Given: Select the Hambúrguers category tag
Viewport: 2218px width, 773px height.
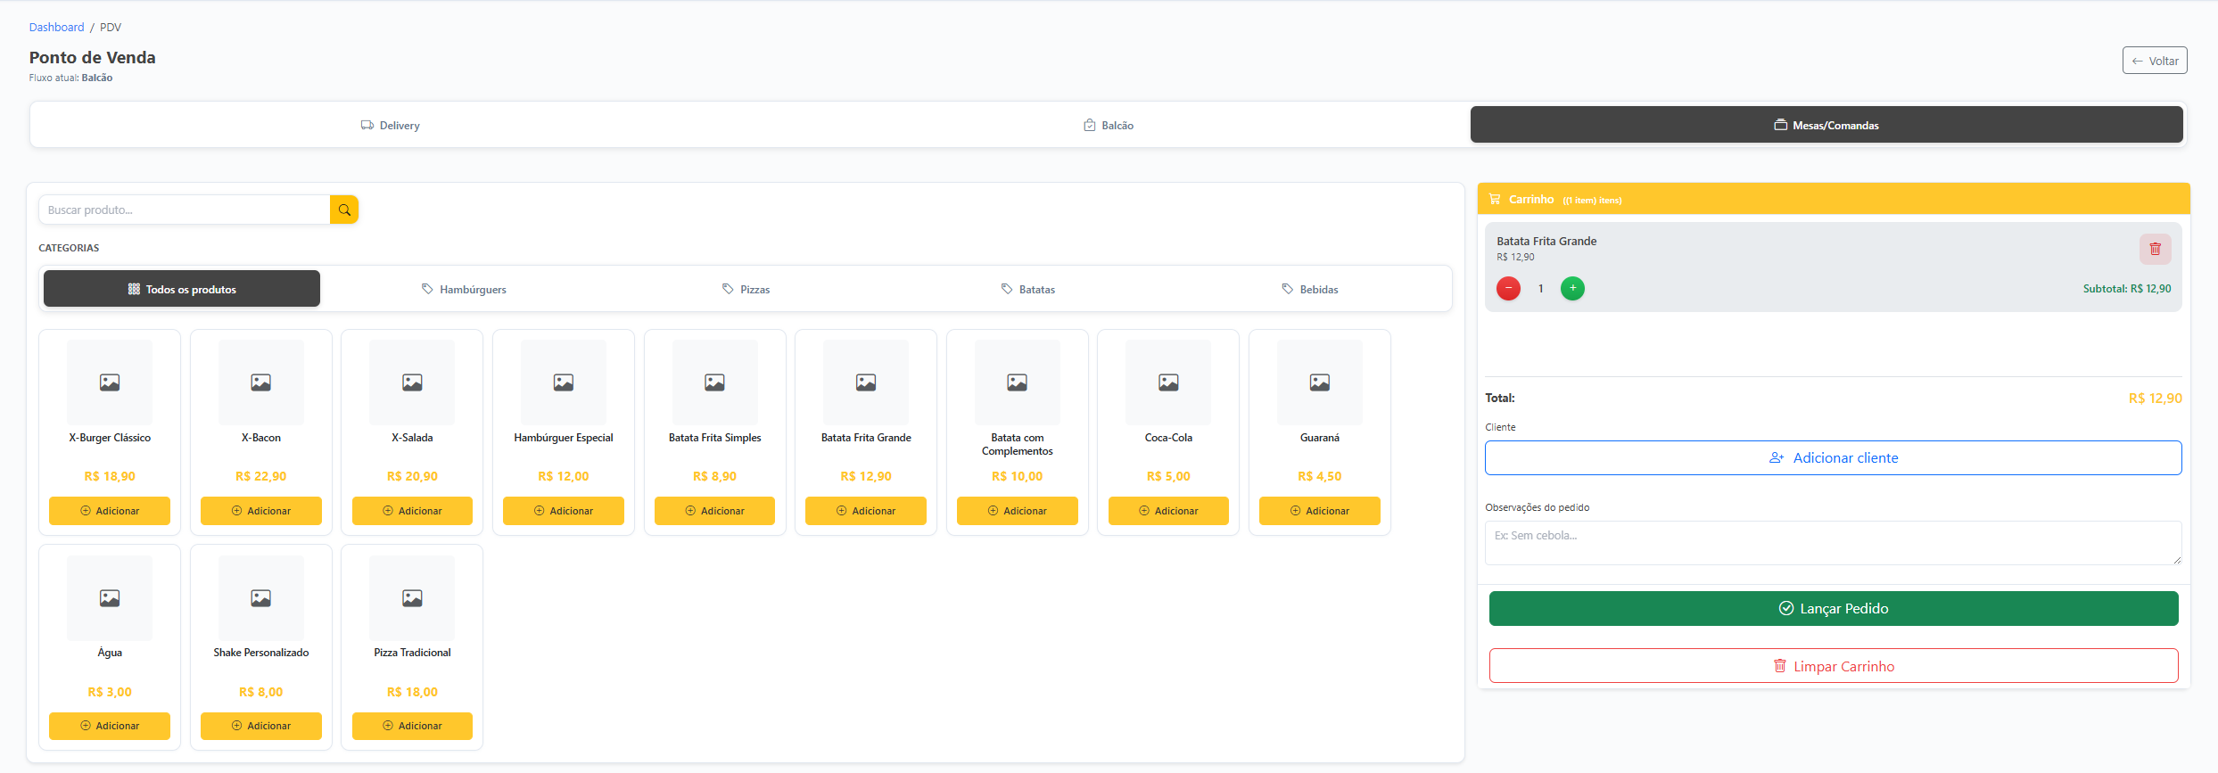Looking at the screenshot, I should coord(464,289).
